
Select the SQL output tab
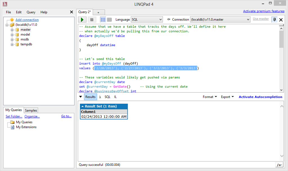pos(107,97)
